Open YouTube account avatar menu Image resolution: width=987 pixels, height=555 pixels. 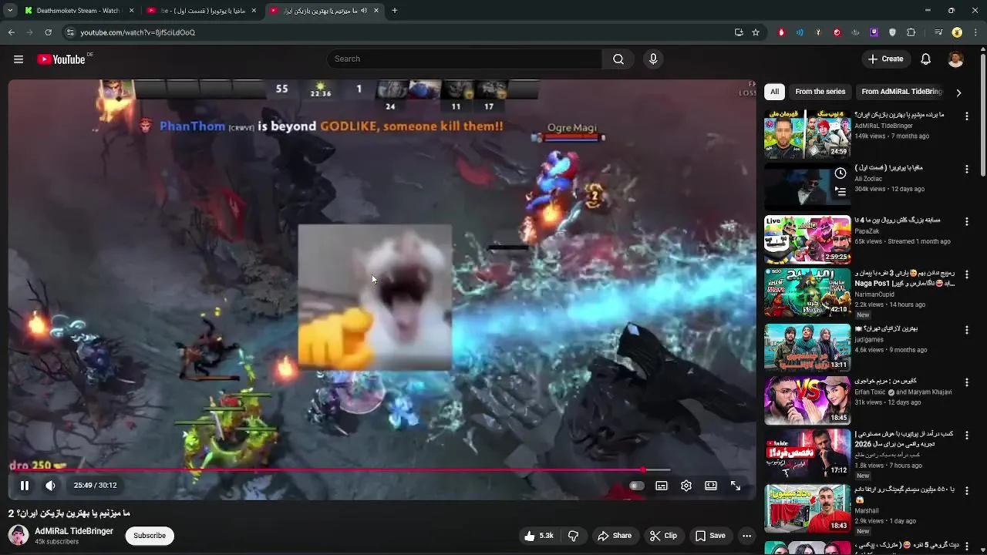tap(955, 59)
